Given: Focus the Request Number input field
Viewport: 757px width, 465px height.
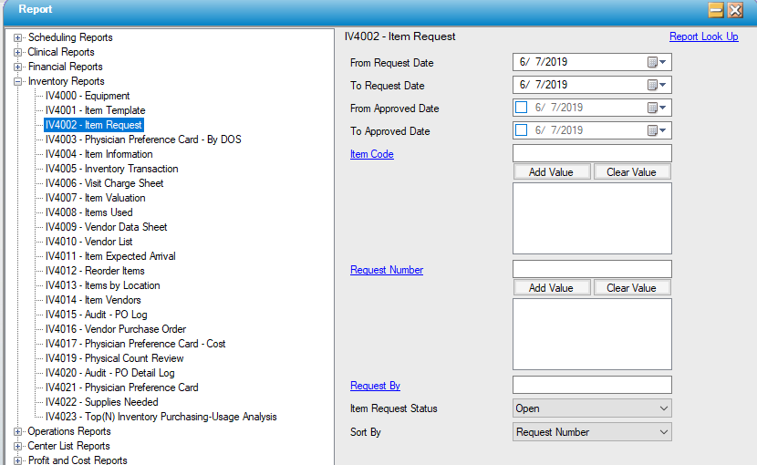Looking at the screenshot, I should coord(592,270).
